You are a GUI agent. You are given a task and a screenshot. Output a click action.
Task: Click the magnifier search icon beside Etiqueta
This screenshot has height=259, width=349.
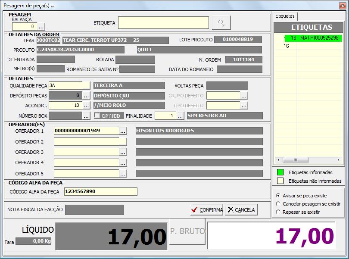[x=221, y=23]
